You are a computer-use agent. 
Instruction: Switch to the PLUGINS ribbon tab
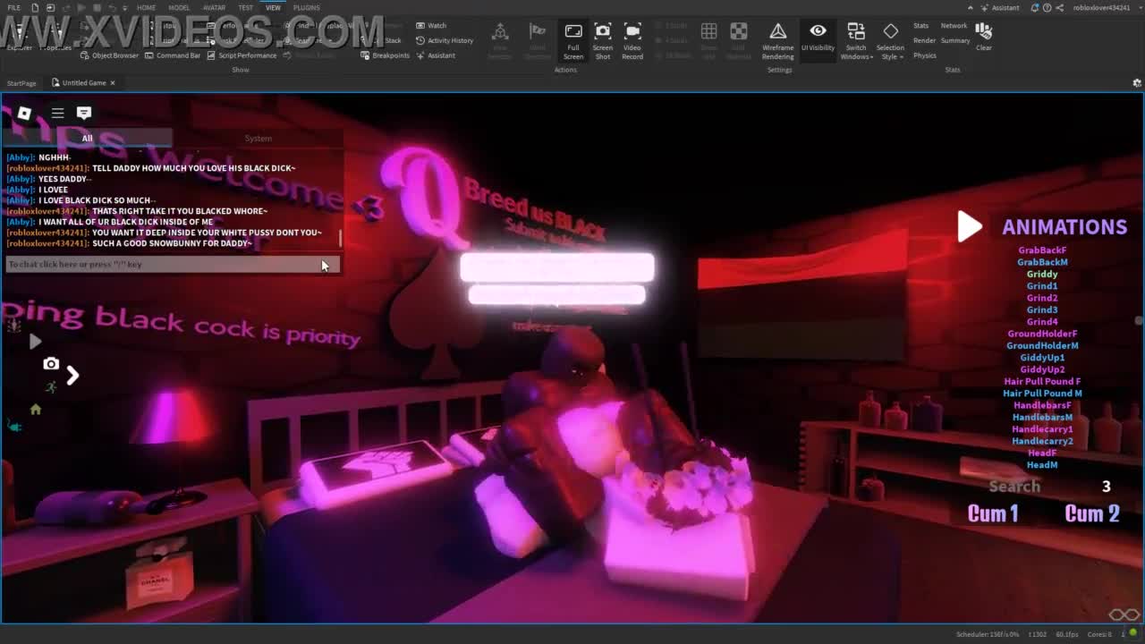point(306,7)
